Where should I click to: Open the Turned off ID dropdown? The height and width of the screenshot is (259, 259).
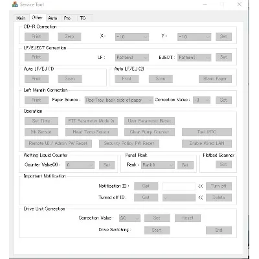[179, 197]
